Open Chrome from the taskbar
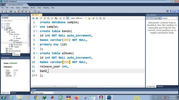 36,97
